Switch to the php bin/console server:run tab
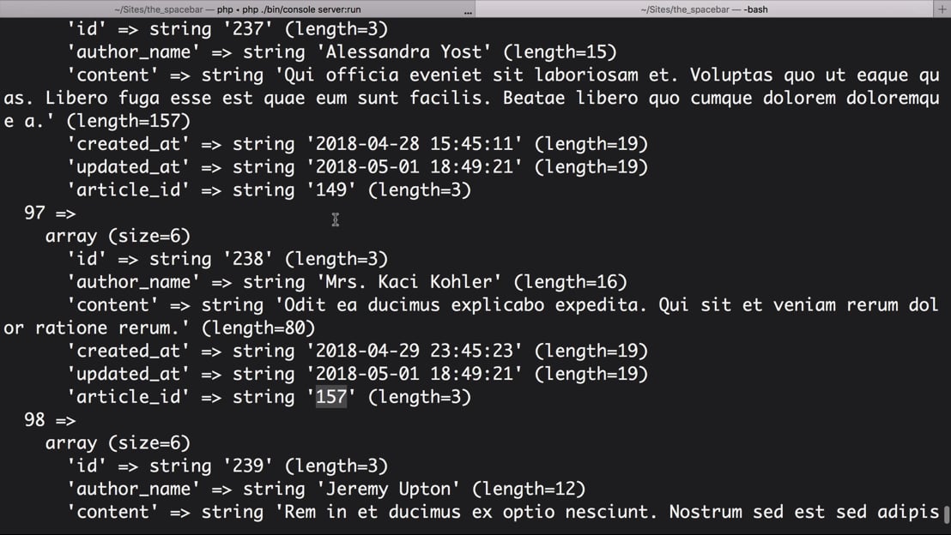951x535 pixels. point(237,9)
